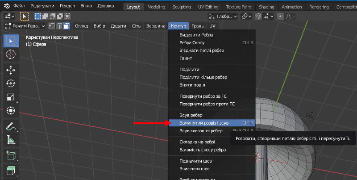
Task: Select the Measure tool
Action: [x=11, y=140]
